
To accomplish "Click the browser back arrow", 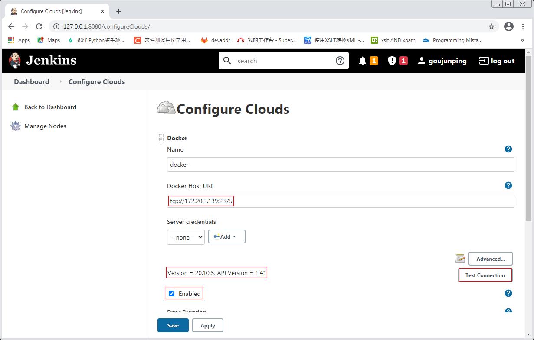I will pos(11,26).
